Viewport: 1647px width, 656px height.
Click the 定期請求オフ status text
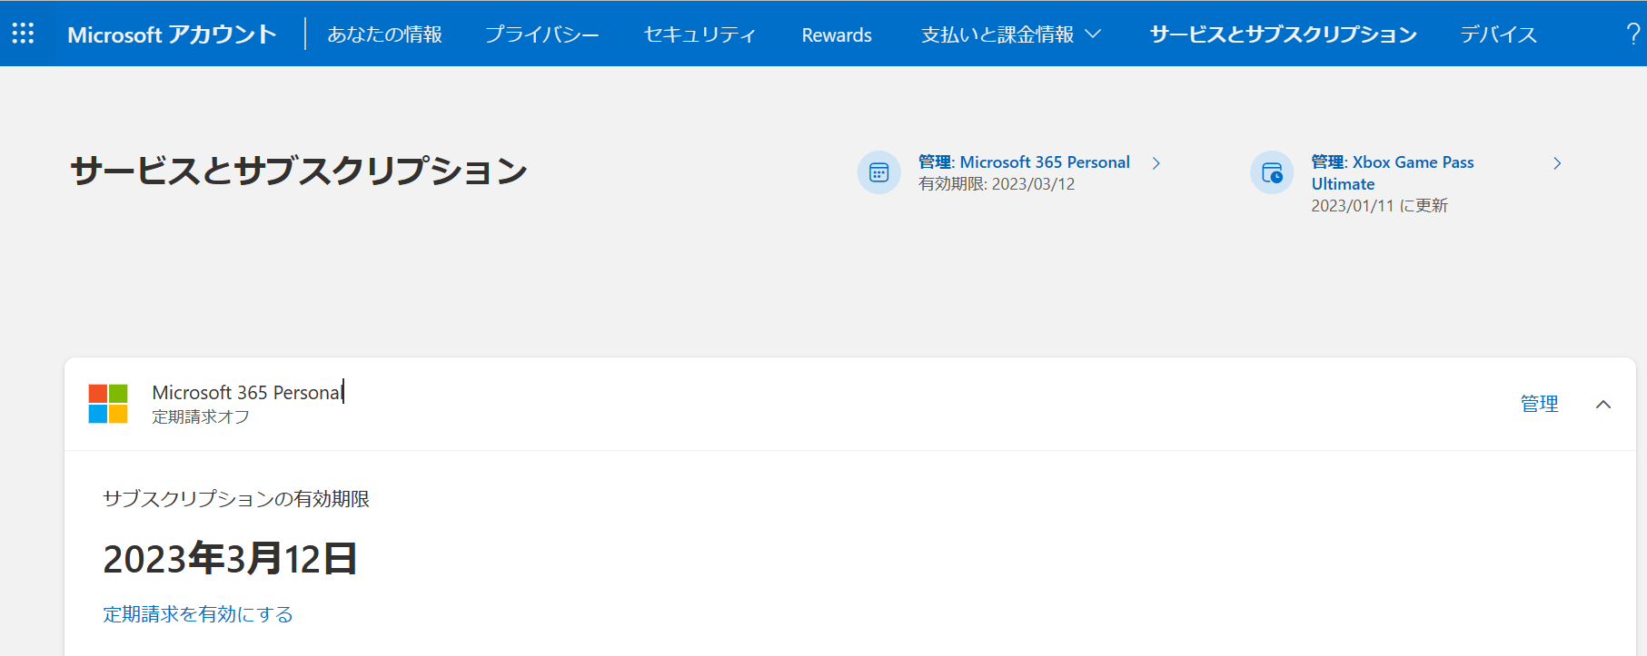[201, 416]
